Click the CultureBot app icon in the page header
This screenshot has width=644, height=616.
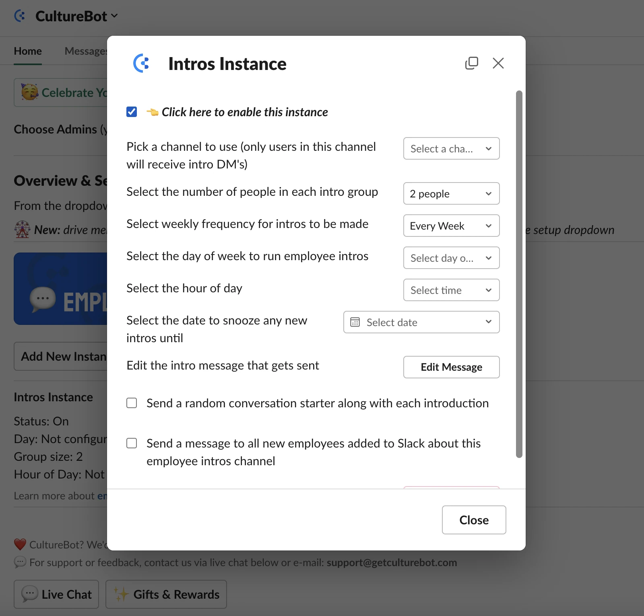pyautogui.click(x=20, y=16)
